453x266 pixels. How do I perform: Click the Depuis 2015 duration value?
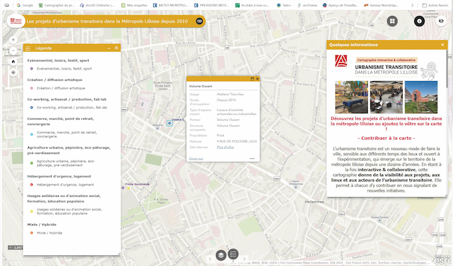click(226, 100)
